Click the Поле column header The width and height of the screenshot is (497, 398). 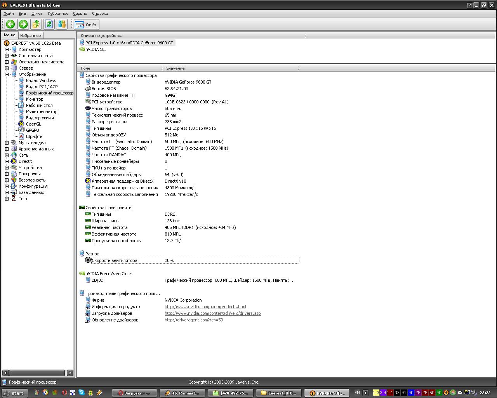(120, 68)
